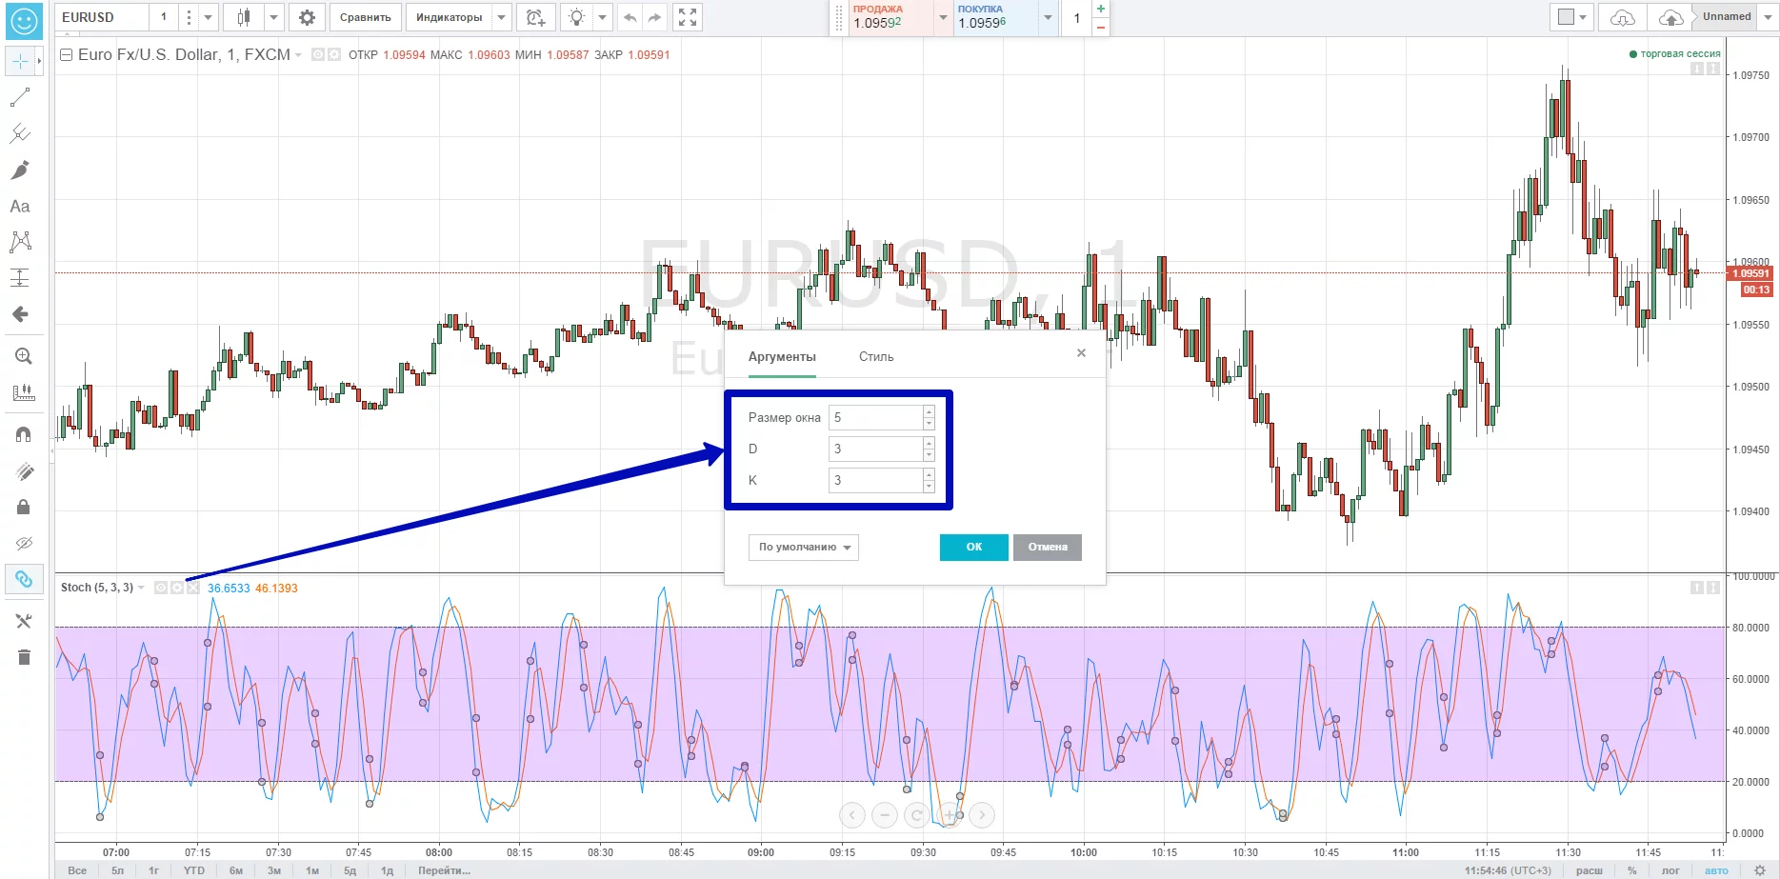This screenshot has width=1780, height=879.
Task: Collapse the Euro Fx/U.S. Dollar legend
Action: [x=66, y=55]
